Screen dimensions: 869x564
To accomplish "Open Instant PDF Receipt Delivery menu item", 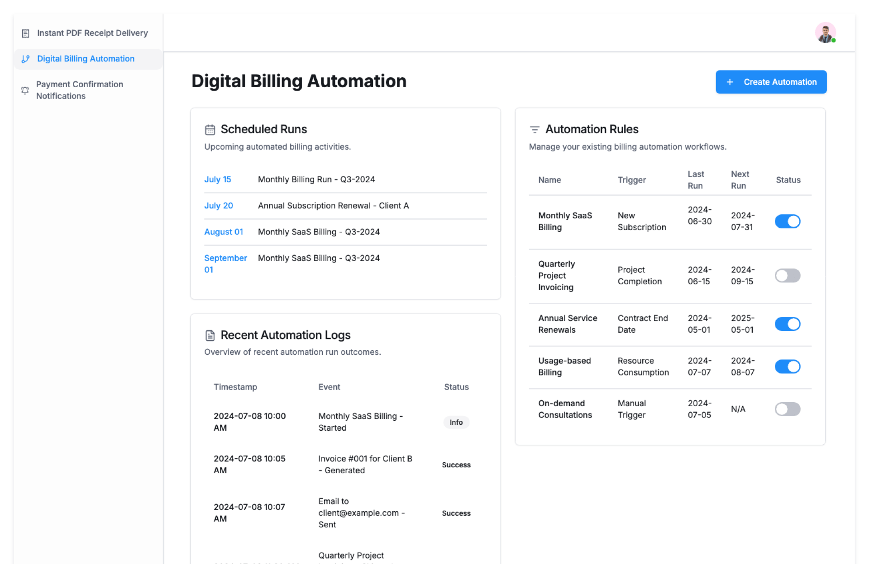I will click(92, 33).
